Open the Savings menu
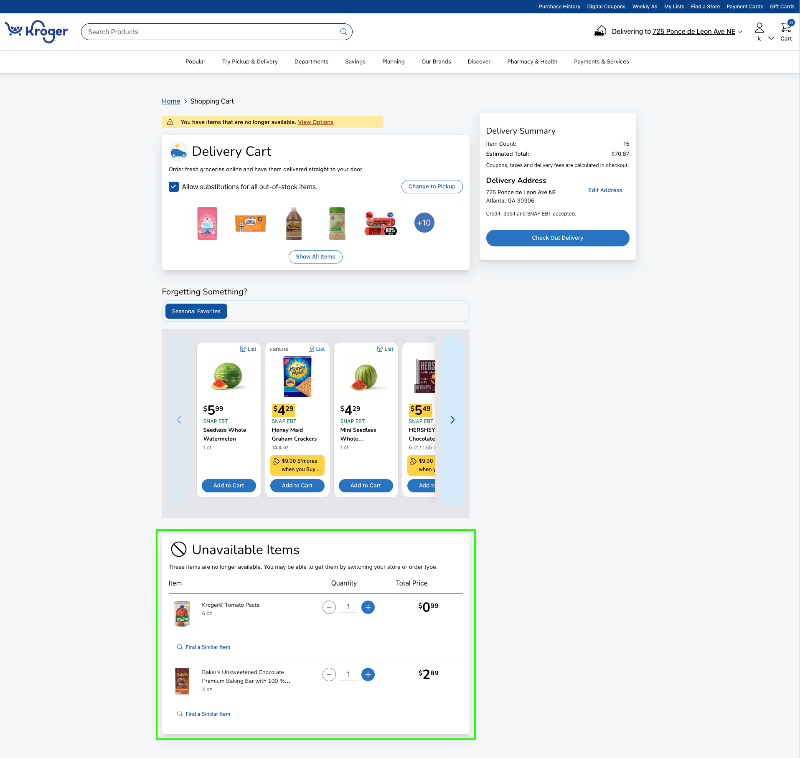The image size is (800, 758). (x=355, y=62)
